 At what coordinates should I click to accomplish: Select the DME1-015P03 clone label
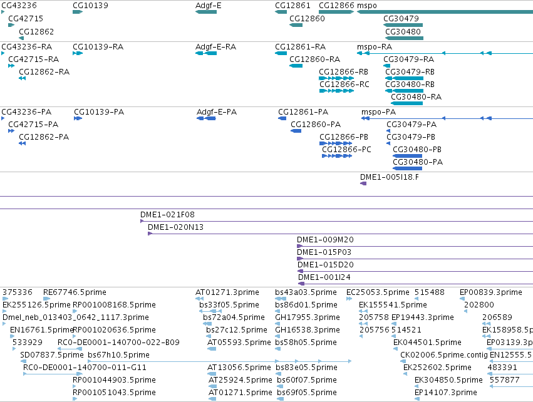324,252
